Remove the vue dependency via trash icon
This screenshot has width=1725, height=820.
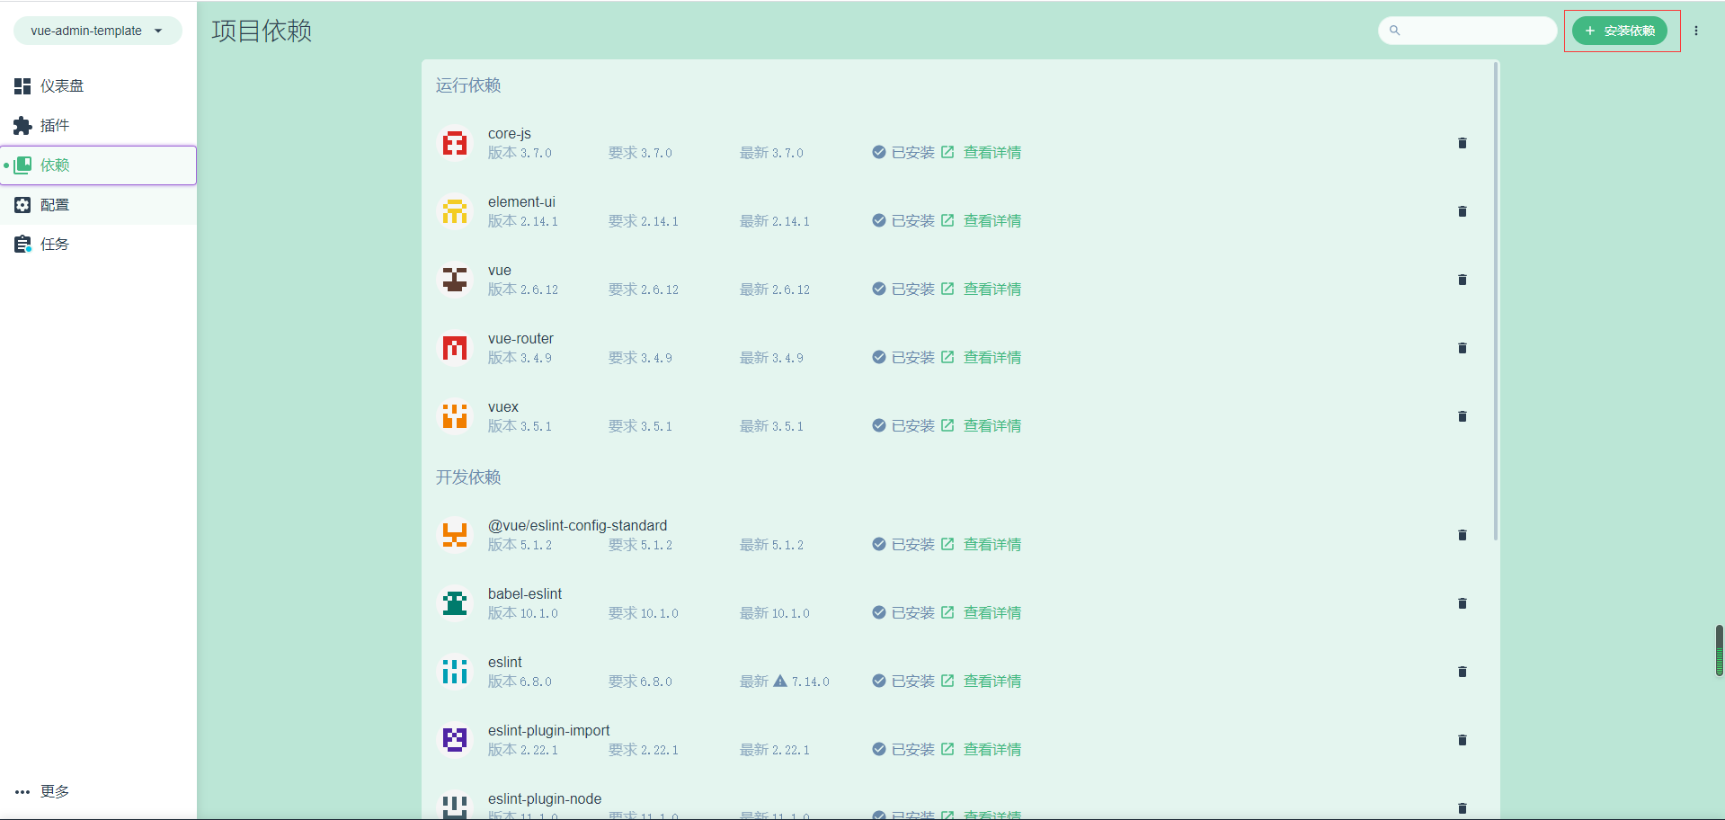(1463, 280)
